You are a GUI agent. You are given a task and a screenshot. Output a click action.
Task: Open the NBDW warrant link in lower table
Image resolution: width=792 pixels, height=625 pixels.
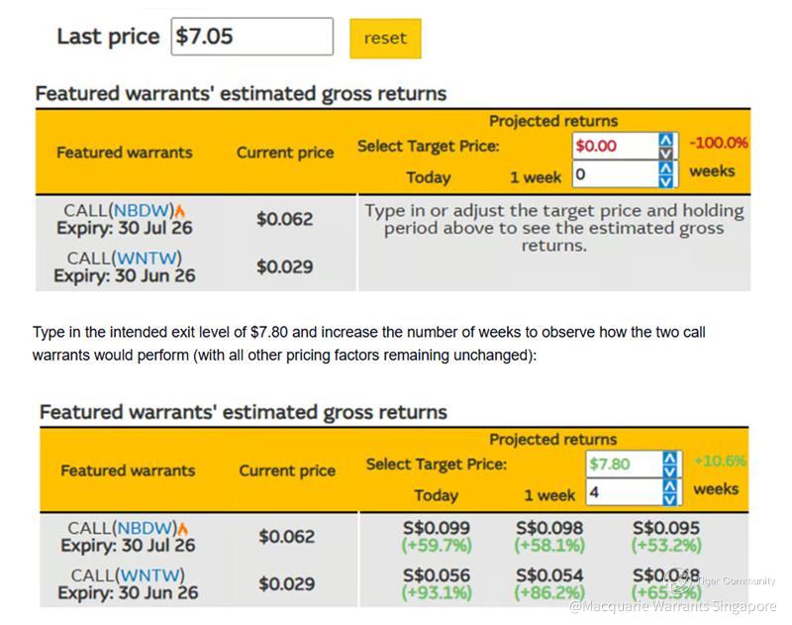tap(146, 528)
